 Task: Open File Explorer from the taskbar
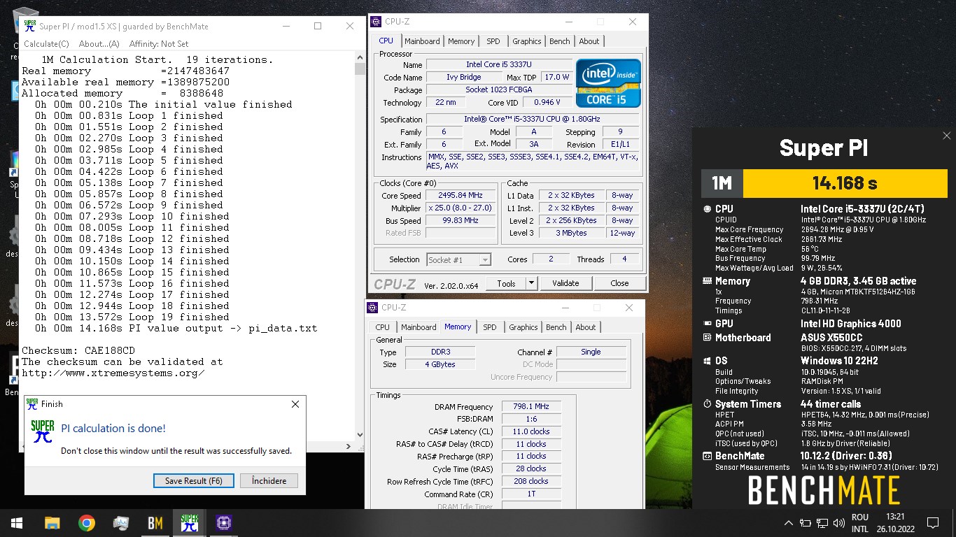click(52, 523)
